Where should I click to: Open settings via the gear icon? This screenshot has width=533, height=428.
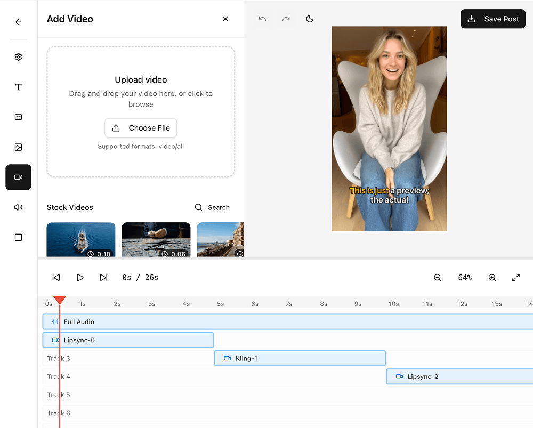18,57
